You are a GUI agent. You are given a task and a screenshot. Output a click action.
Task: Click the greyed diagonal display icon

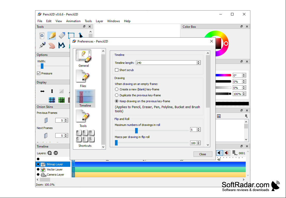(x=61, y=91)
